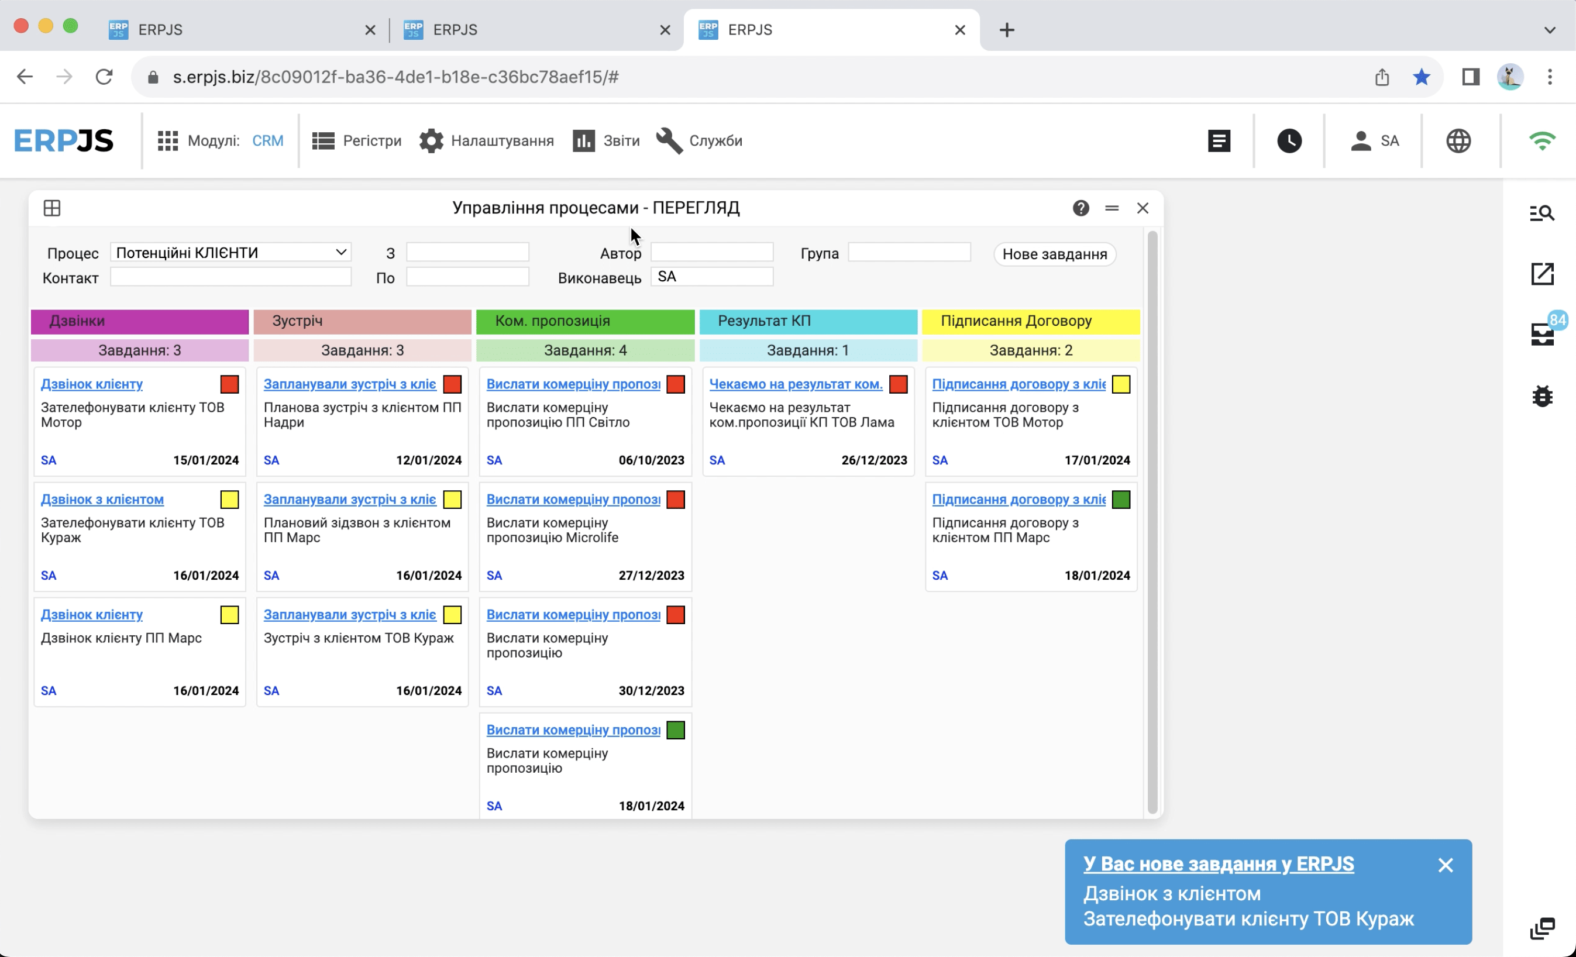Open contract signing task for ПП Марс

click(x=1019, y=499)
